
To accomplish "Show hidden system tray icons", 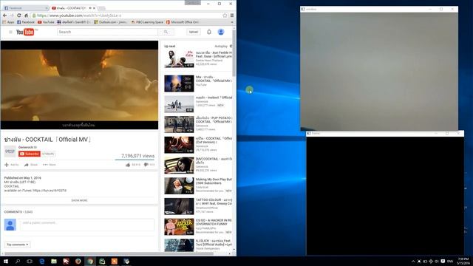I will (x=413, y=261).
